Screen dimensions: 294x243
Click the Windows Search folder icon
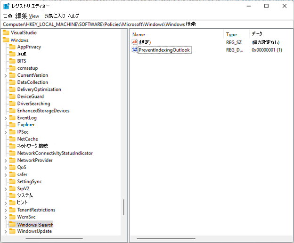12,224
